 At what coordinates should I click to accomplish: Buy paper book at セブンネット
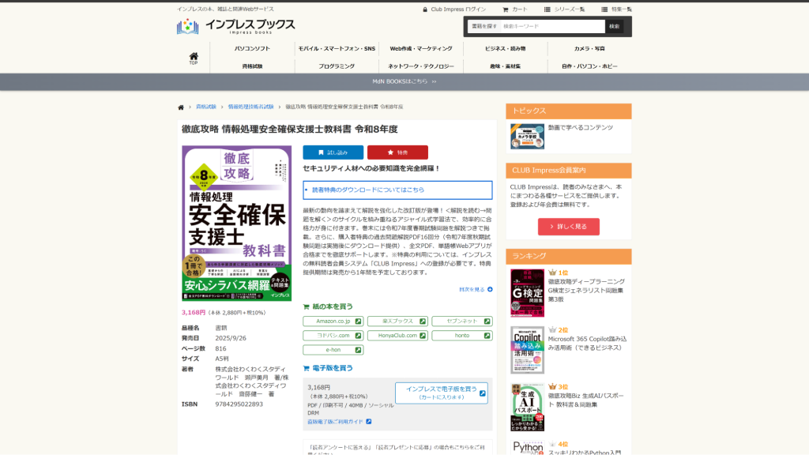point(461,321)
